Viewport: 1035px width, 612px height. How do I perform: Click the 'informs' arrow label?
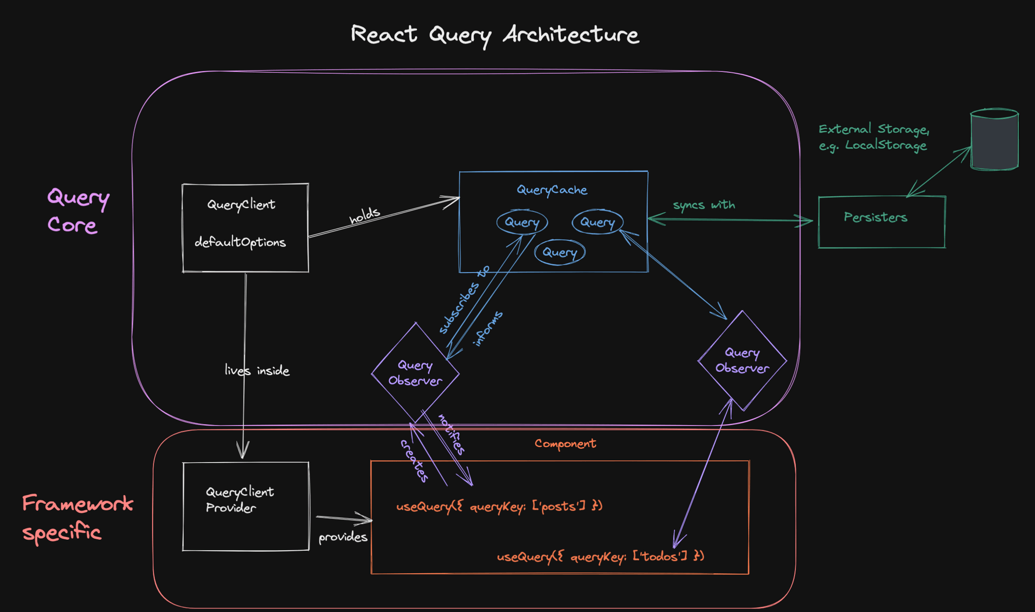point(488,328)
